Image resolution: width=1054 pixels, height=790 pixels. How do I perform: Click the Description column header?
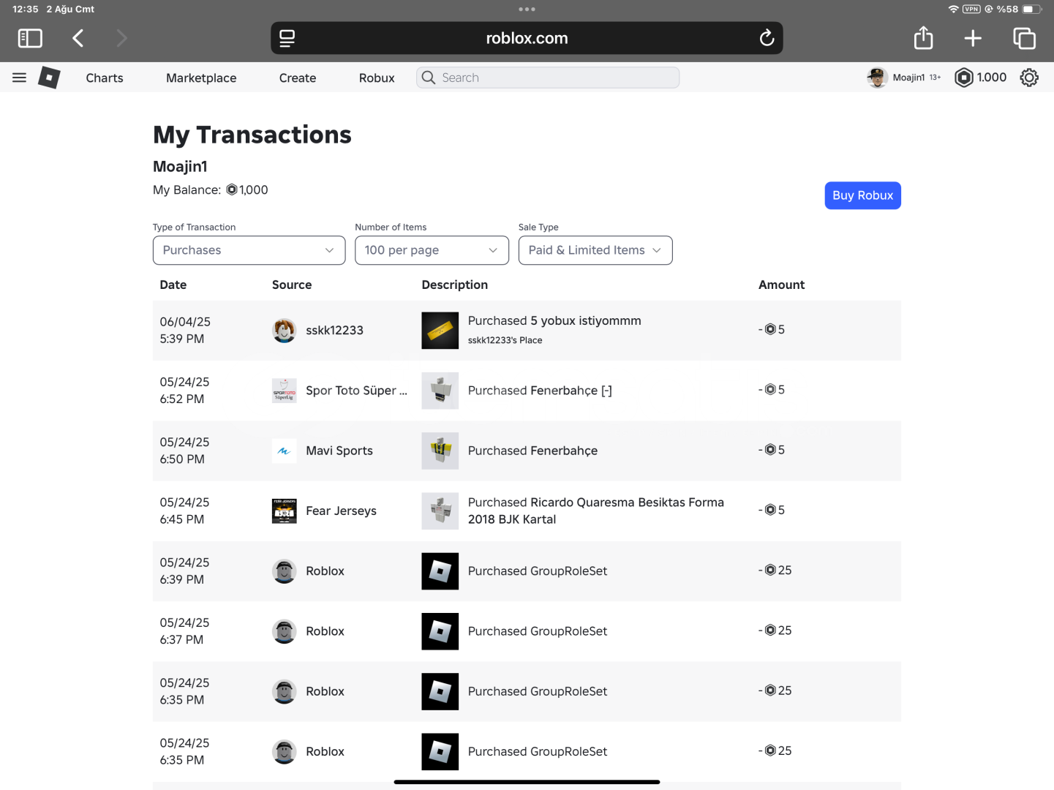[x=454, y=285]
